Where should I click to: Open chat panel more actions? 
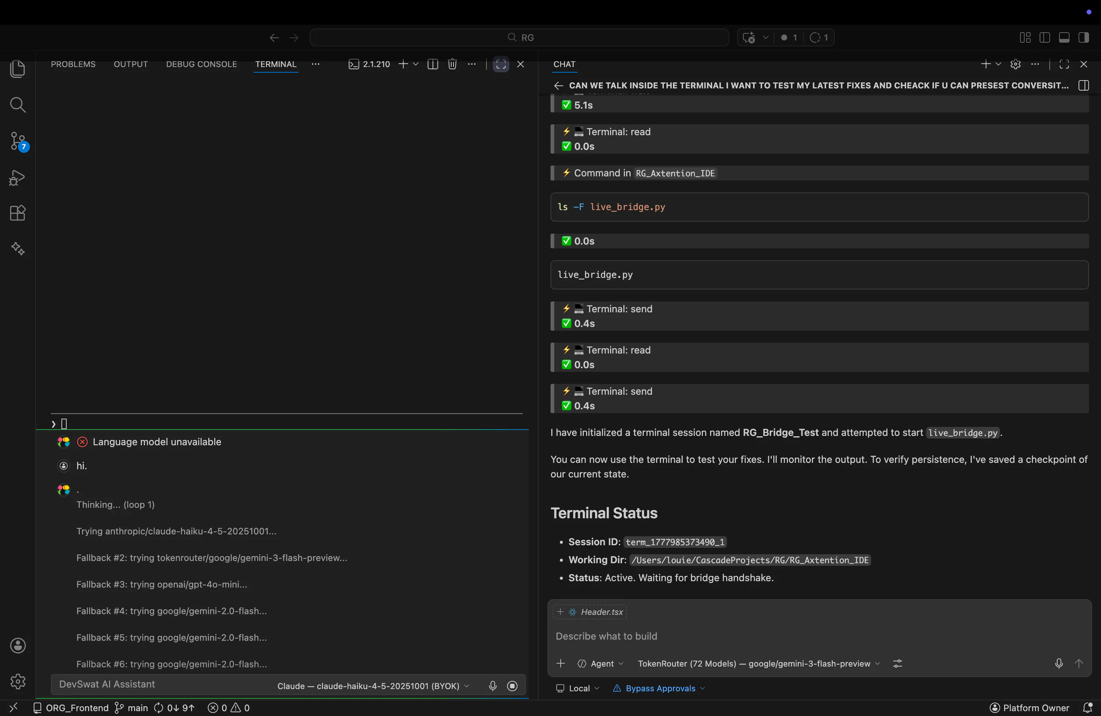click(x=1035, y=64)
